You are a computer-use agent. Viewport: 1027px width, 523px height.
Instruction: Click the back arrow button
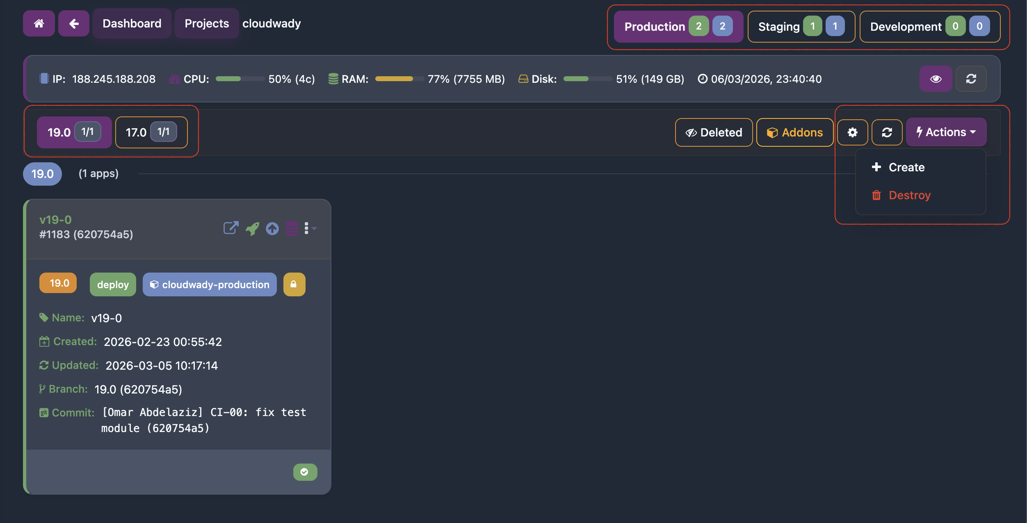coord(74,24)
